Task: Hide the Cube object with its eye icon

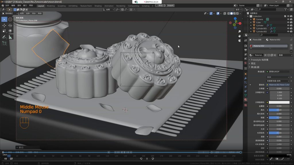Action: (x=288, y=22)
